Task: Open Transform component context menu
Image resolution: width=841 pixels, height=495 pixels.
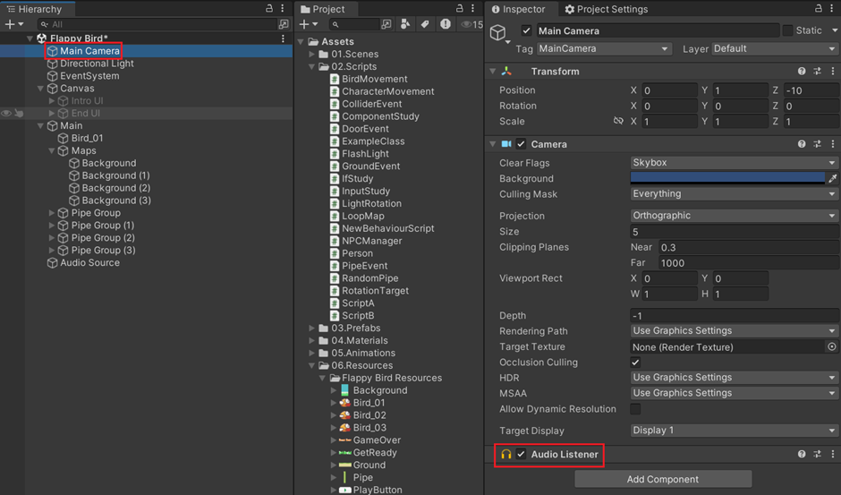Action: [x=832, y=71]
